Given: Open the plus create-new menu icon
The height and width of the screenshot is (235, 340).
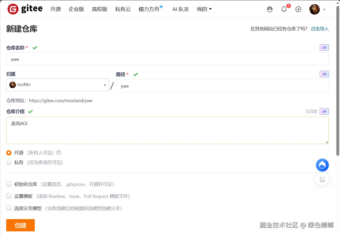Looking at the screenshot, I should (x=298, y=9).
